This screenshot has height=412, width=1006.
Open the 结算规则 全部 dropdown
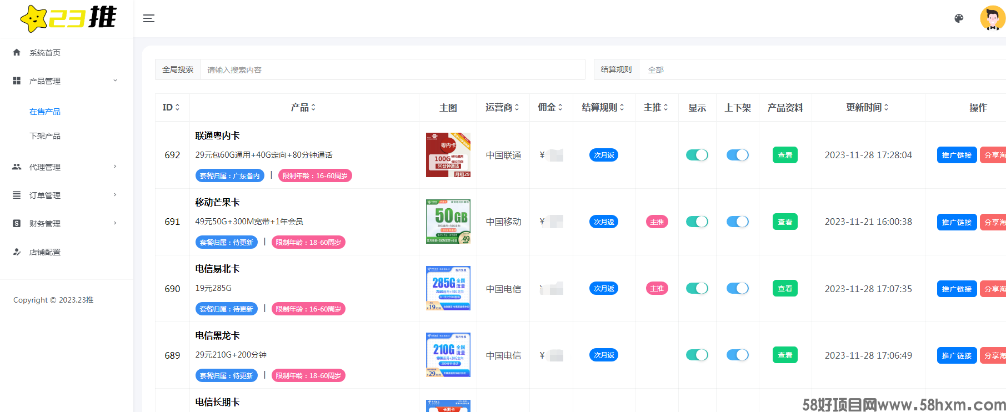click(822, 69)
